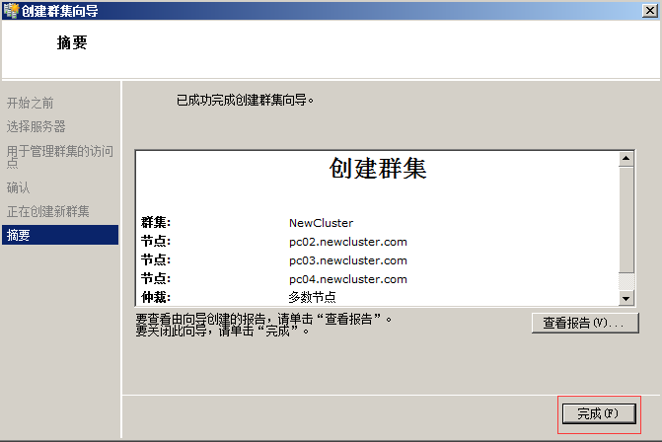Viewport: 662px width, 442px height.
Task: Click the report vertical scrollbar thumb
Action: tap(625, 217)
